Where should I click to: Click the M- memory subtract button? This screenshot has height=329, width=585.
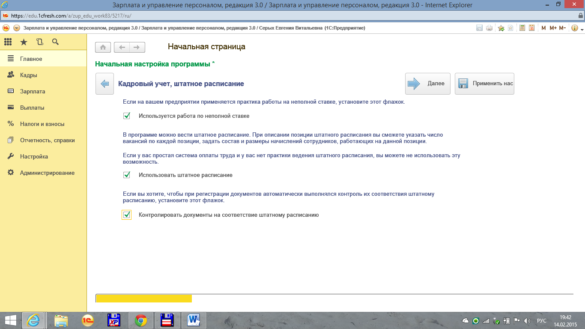point(562,28)
